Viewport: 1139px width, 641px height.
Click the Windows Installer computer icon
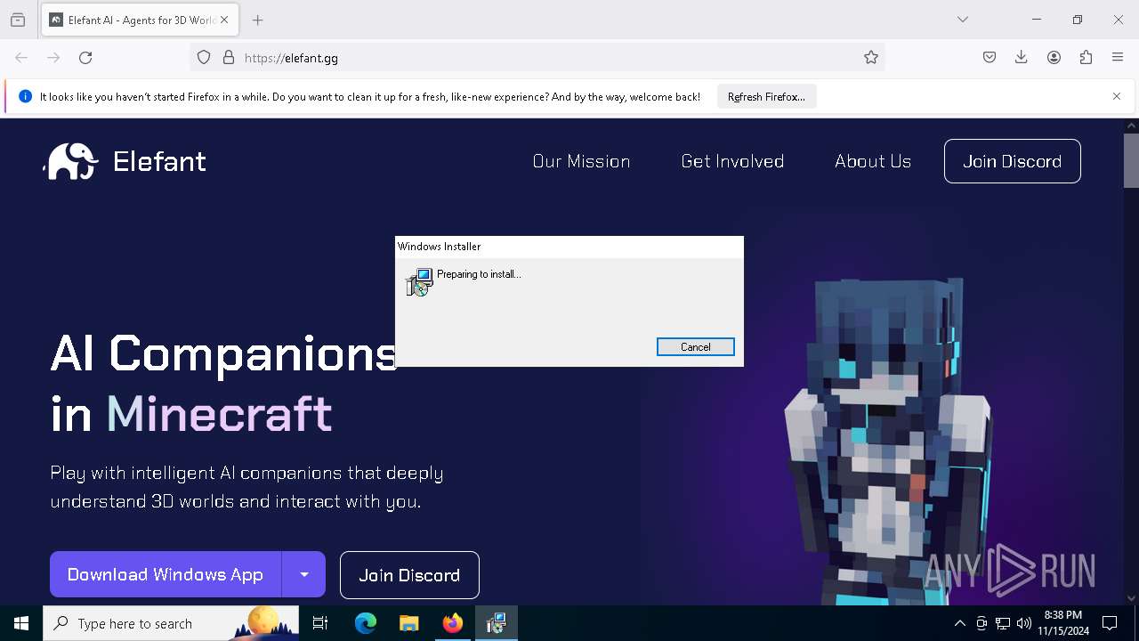418,282
